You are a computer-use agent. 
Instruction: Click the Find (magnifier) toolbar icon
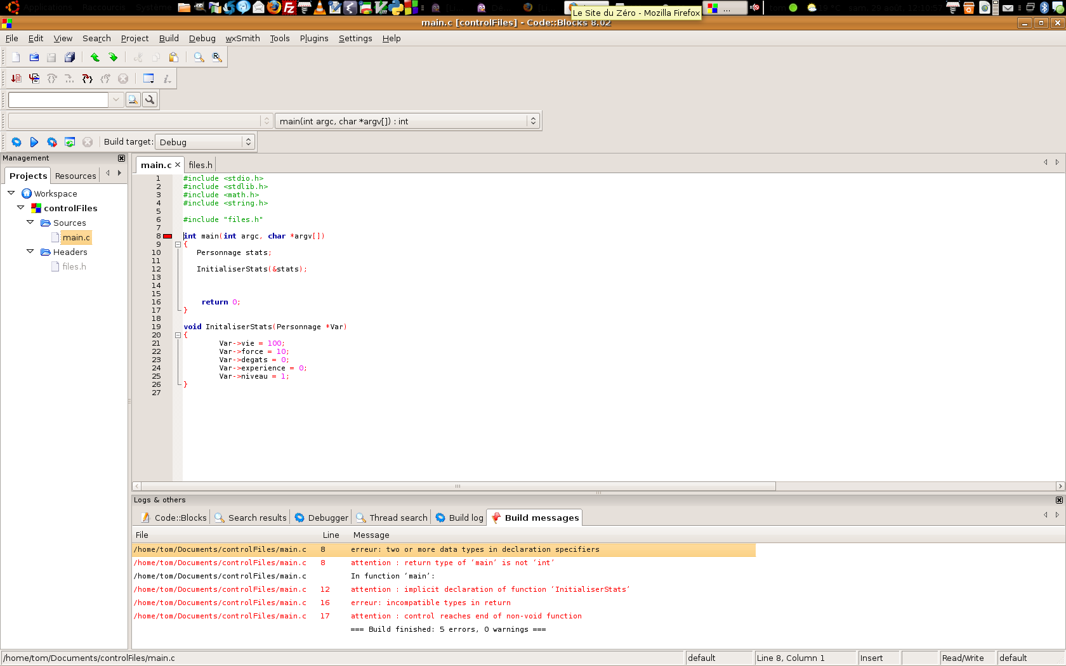[199, 57]
